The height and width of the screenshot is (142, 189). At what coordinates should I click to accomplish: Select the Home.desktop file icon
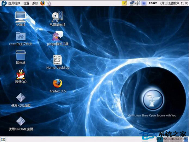pyautogui.click(x=57, y=60)
